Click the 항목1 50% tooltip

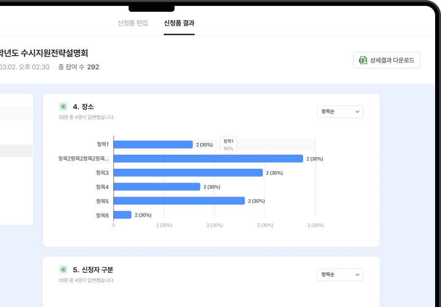tap(228, 144)
